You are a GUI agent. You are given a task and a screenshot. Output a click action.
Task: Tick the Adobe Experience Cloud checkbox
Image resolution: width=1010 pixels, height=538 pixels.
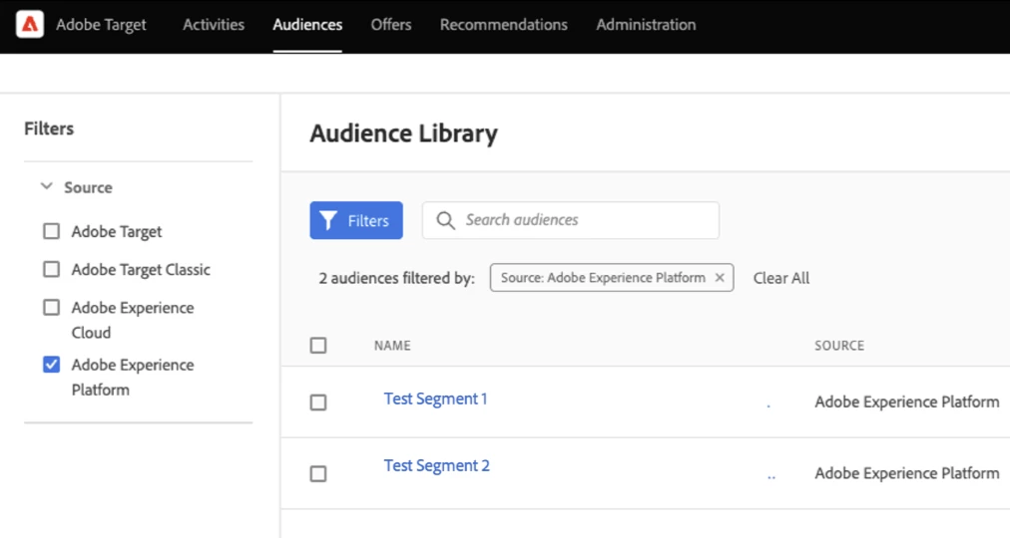(51, 308)
